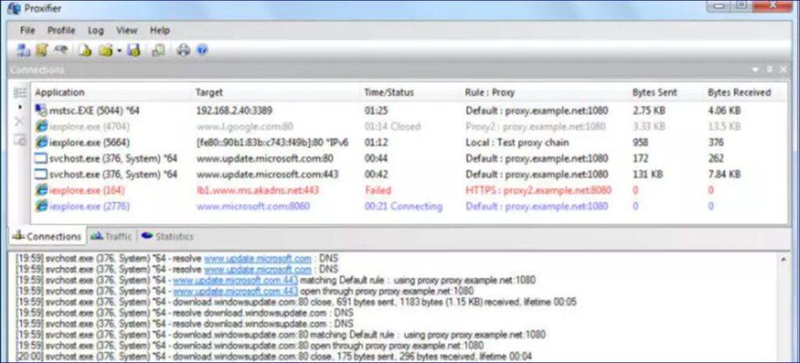Click the '00:21 Connecting' status cell

404,207
